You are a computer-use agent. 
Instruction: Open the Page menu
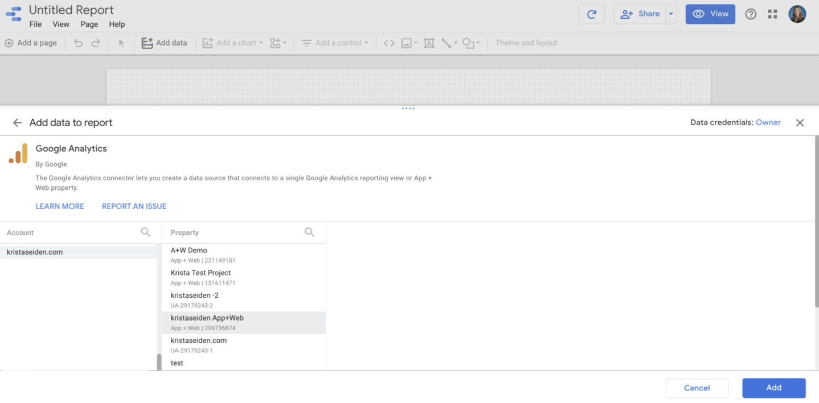[x=89, y=24]
